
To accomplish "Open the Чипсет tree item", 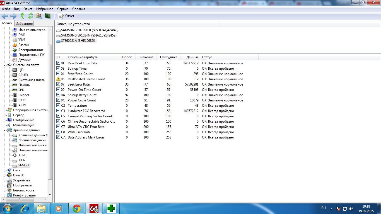I will coord(24,95).
